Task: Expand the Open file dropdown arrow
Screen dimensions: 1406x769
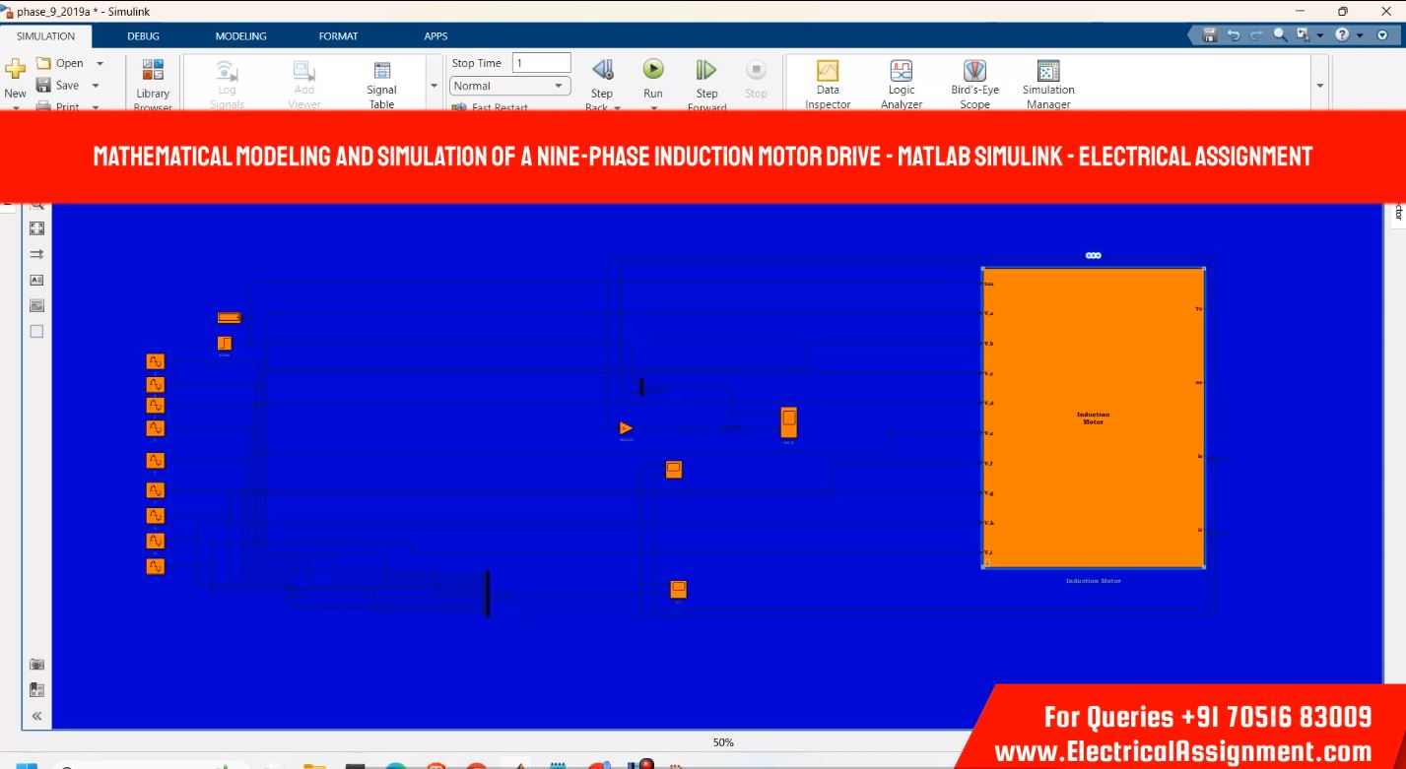Action: [x=100, y=63]
